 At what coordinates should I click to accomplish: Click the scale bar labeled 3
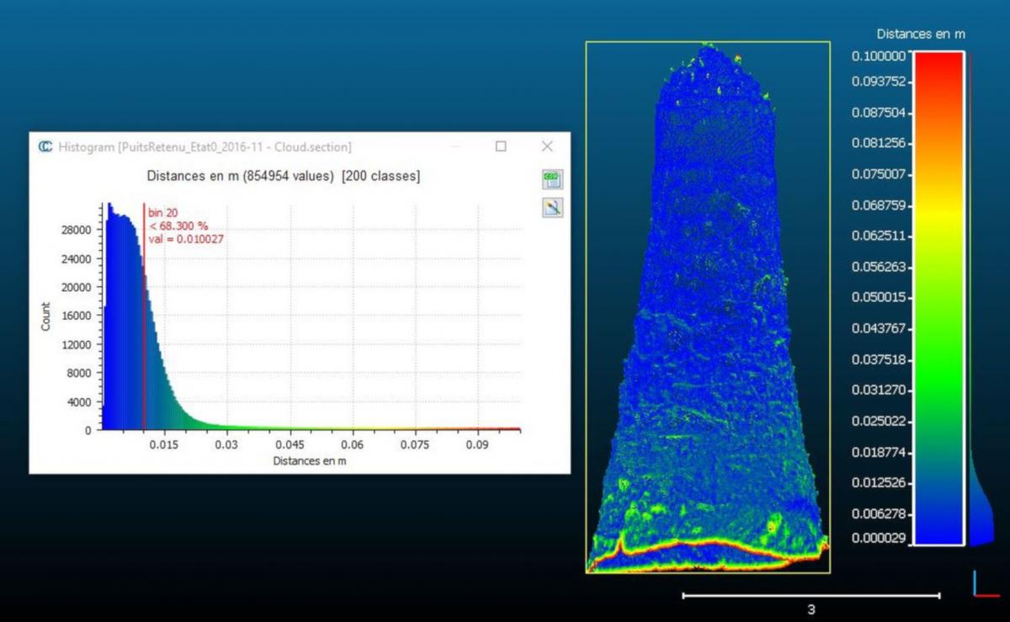(811, 596)
